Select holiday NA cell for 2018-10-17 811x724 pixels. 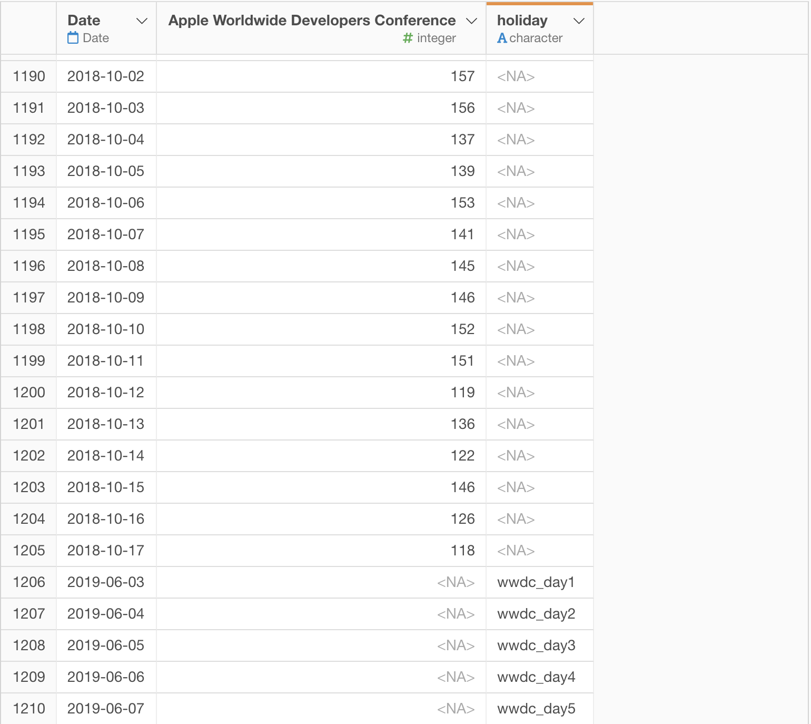pos(516,551)
